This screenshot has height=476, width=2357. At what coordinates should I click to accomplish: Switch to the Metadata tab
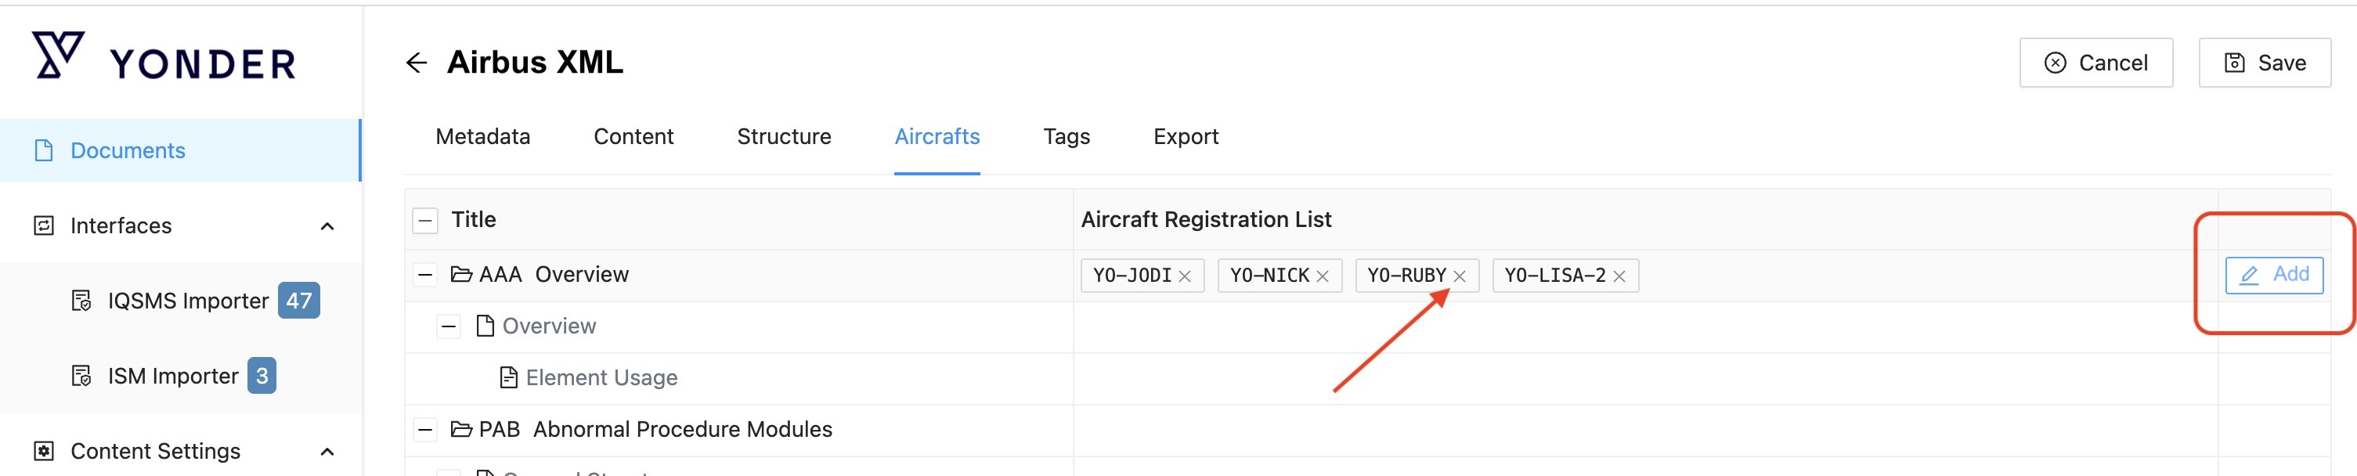(482, 137)
